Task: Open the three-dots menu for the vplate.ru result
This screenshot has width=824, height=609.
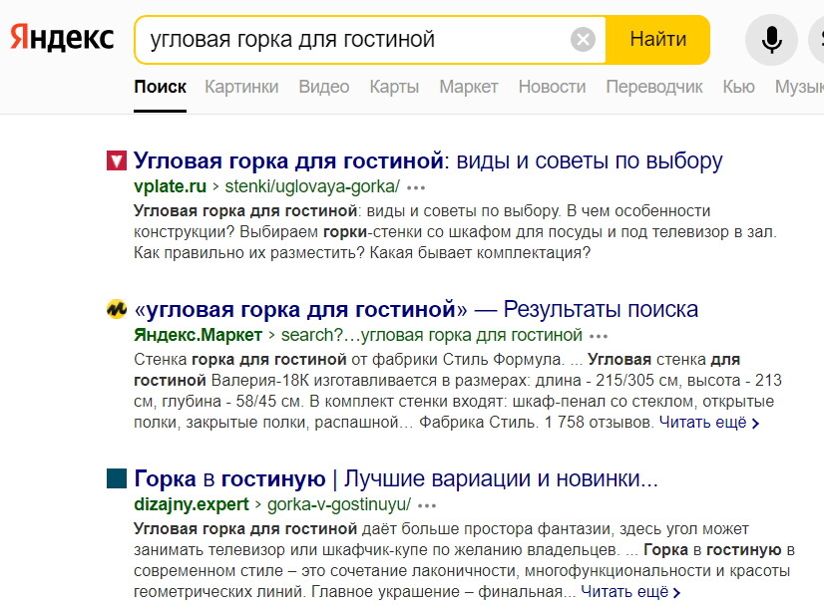Action: pos(416,187)
